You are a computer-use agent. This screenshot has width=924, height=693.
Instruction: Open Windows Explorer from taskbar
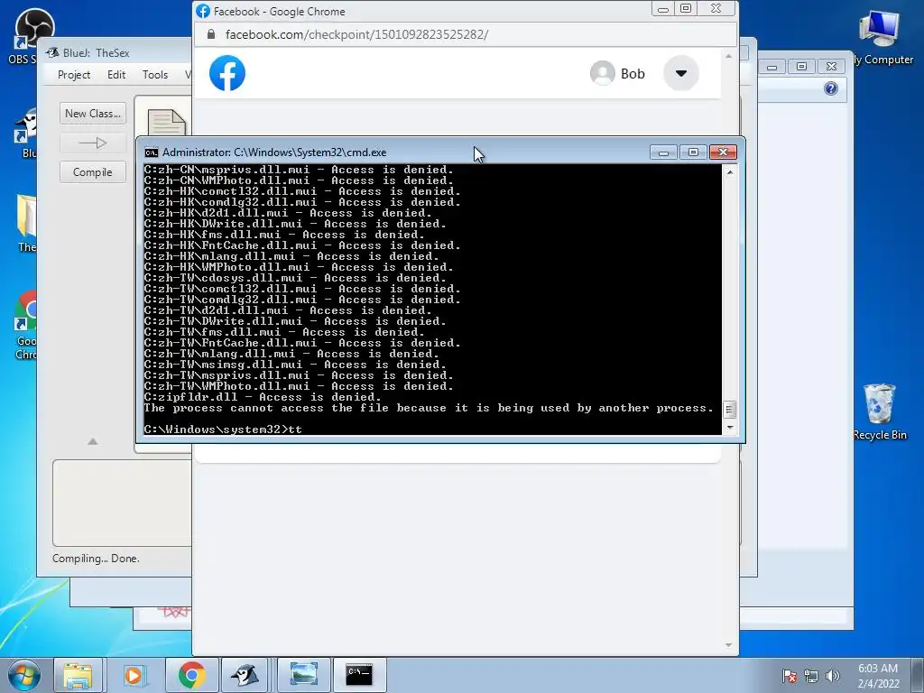pyautogui.click(x=78, y=675)
